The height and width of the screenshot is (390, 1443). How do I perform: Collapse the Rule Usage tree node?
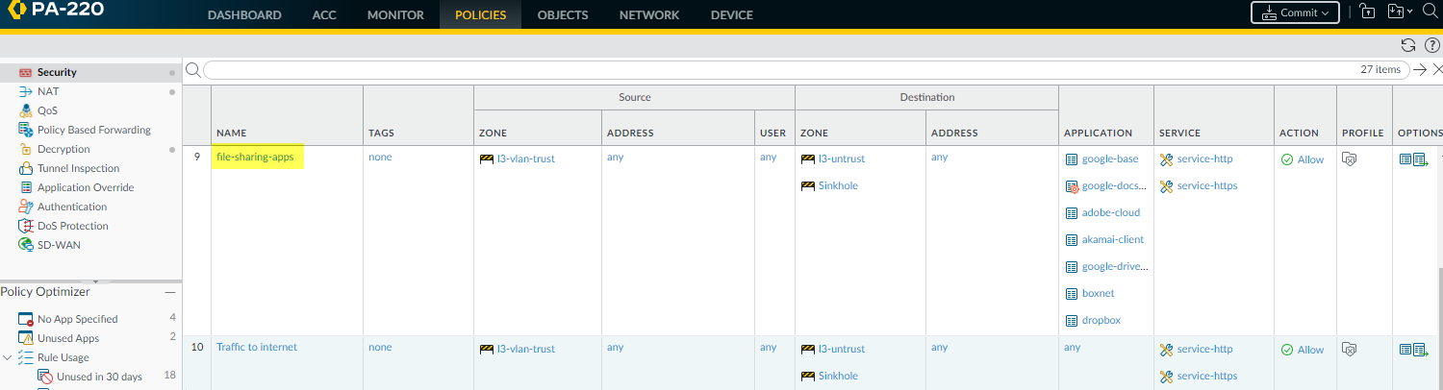9,357
